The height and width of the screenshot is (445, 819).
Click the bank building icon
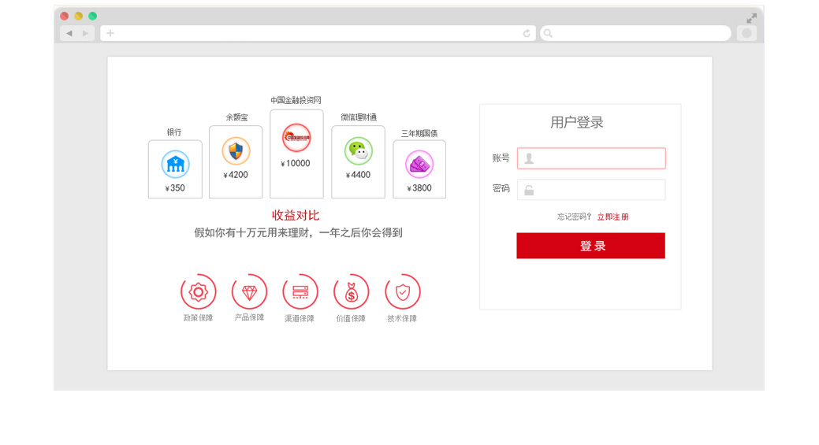[175, 165]
